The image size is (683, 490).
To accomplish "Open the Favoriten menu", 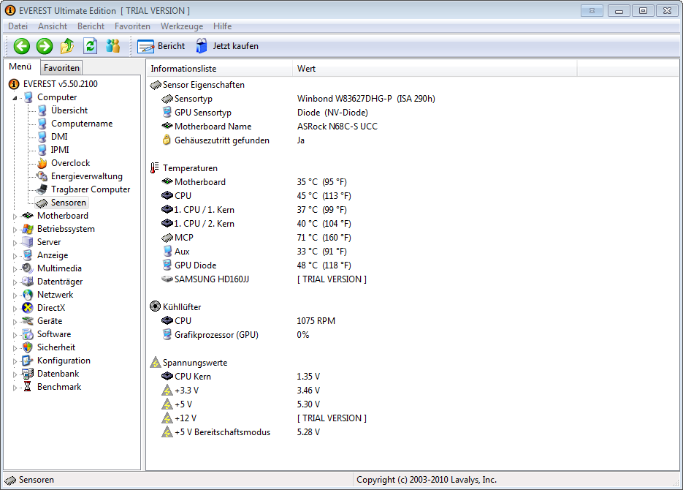I will click(132, 26).
